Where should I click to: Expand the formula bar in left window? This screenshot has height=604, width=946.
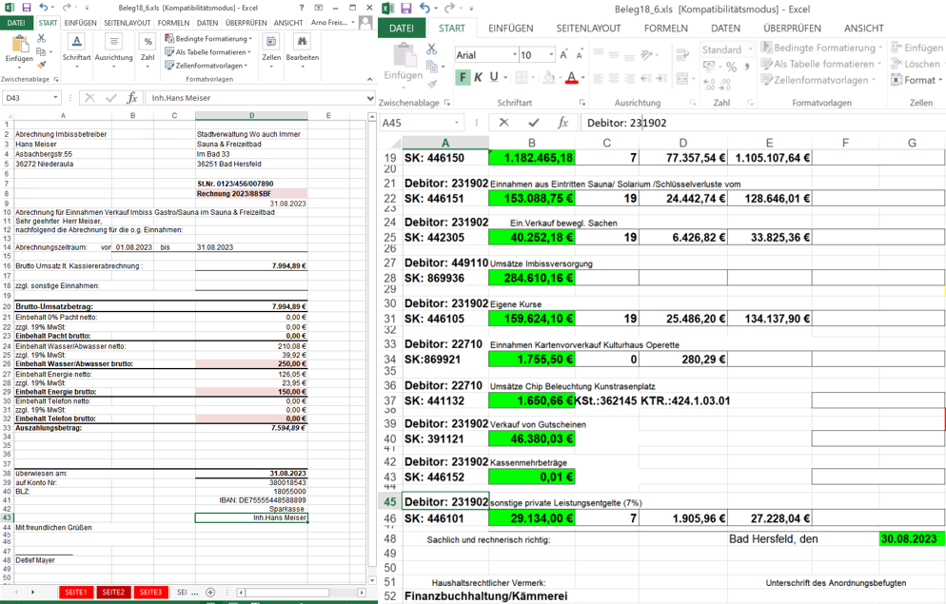[x=370, y=98]
